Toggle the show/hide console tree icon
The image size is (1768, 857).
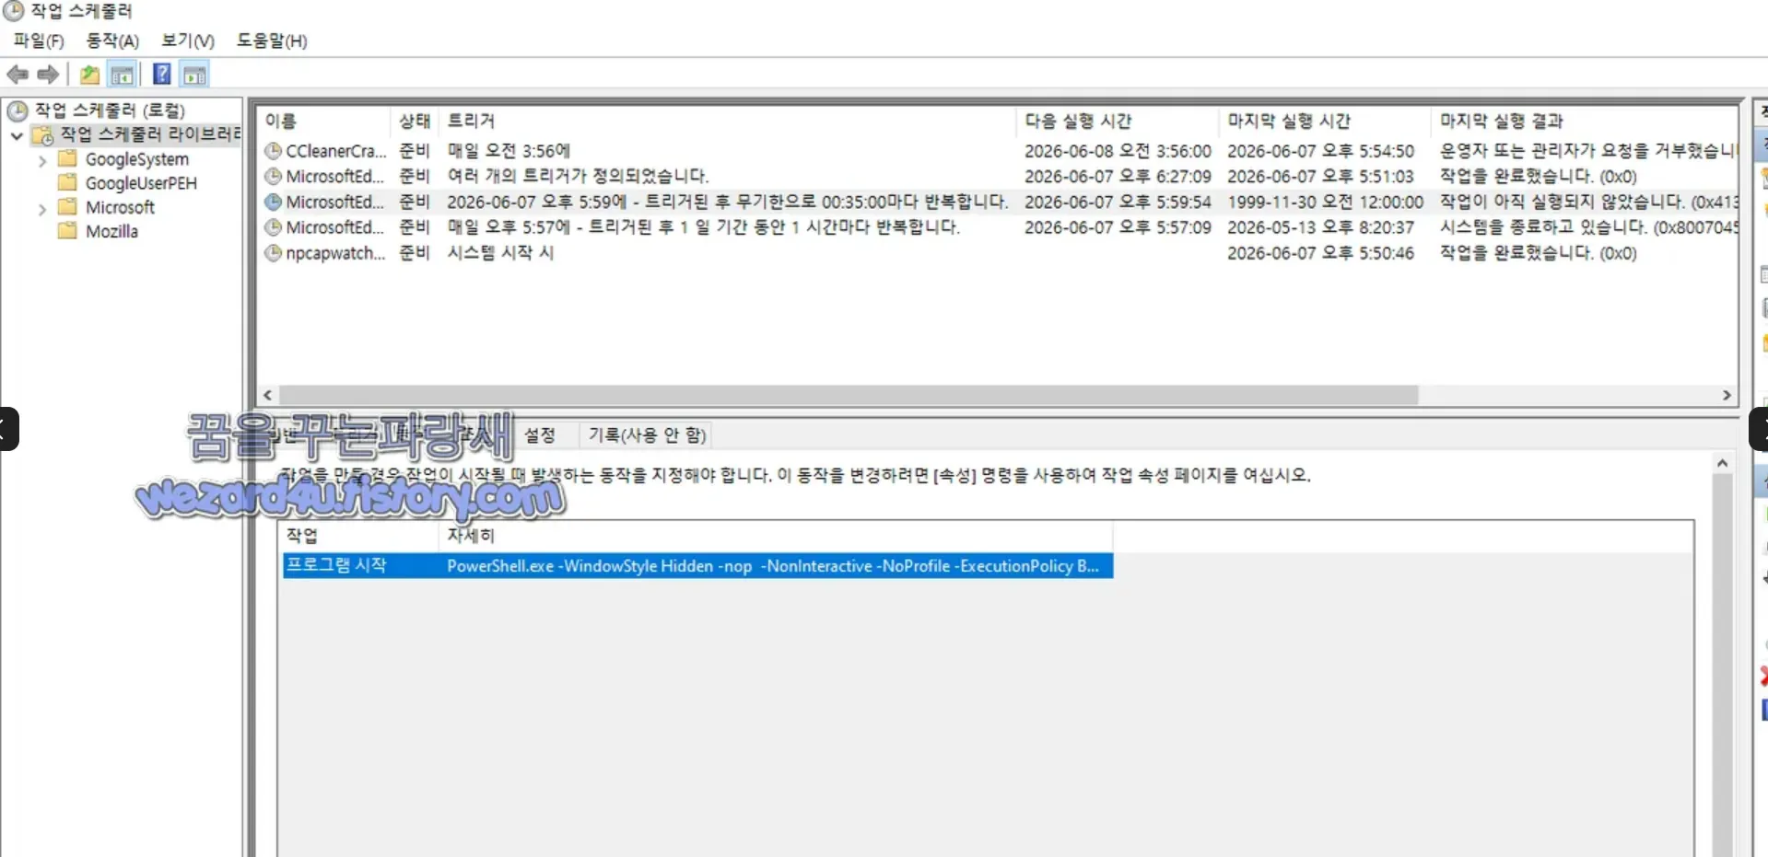(x=122, y=75)
